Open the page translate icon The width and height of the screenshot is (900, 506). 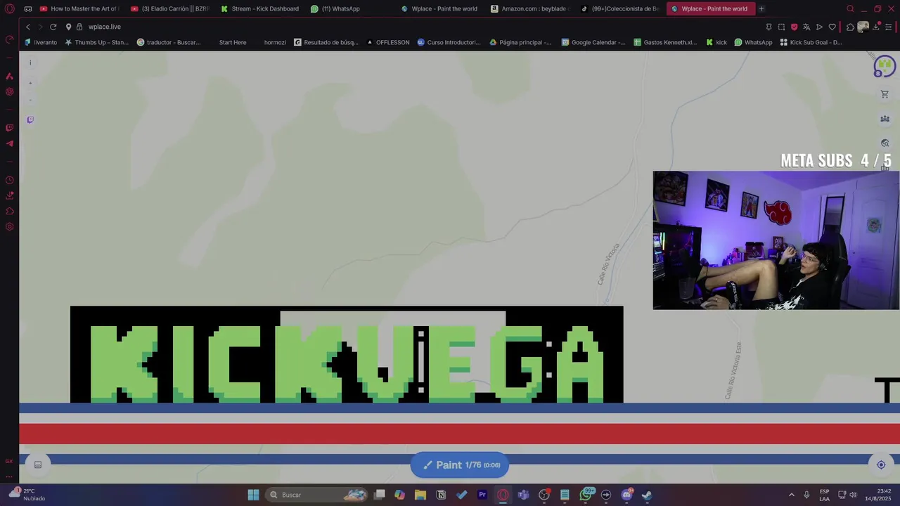[x=806, y=27]
